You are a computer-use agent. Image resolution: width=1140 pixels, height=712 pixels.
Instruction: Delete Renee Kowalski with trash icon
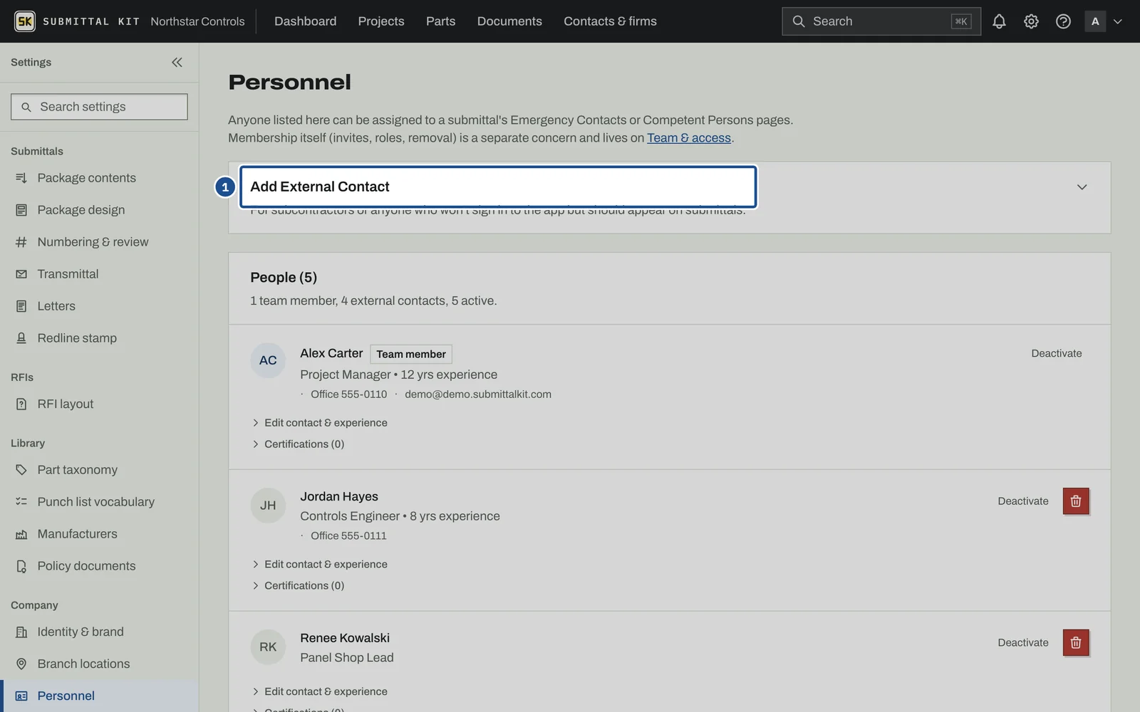[1076, 643]
